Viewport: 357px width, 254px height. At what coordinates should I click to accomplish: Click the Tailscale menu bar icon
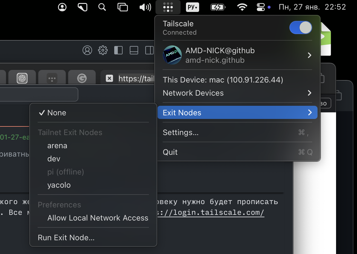click(x=168, y=7)
